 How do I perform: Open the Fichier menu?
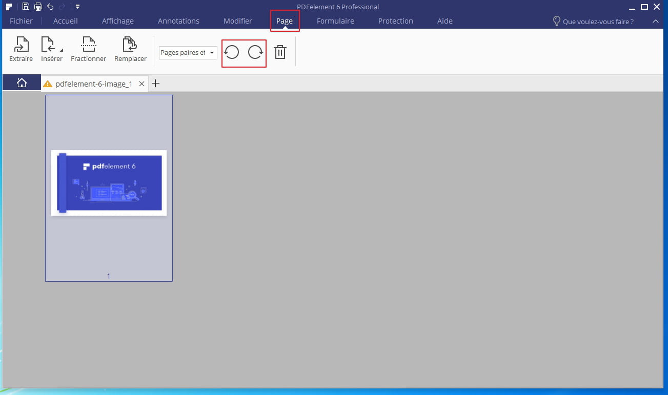point(21,21)
